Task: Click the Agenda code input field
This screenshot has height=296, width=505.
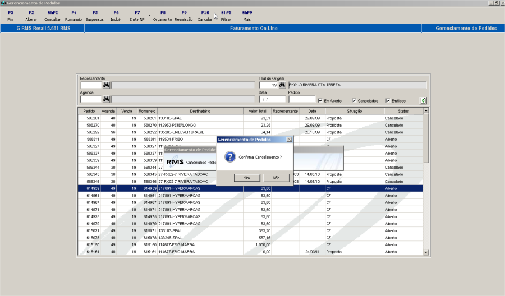Action: [91, 99]
